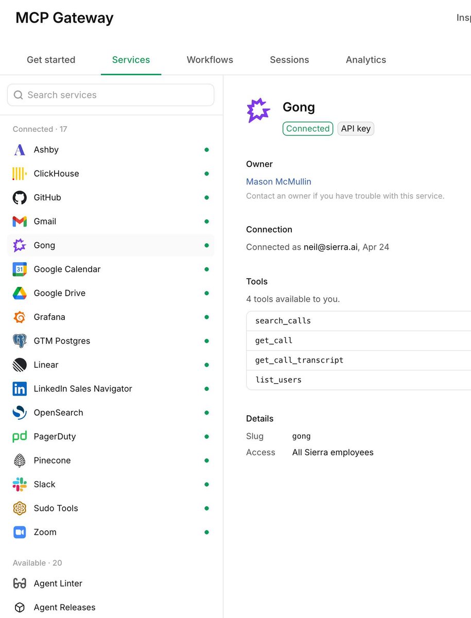
Task: Click the All Sierra employees access value
Action: 333,453
